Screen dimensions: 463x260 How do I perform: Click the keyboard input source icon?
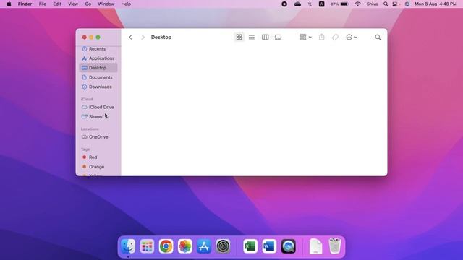click(321, 4)
